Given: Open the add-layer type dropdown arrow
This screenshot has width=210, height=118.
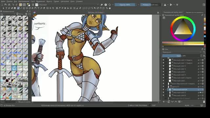Looking at the screenshot, I should (x=166, y=102).
